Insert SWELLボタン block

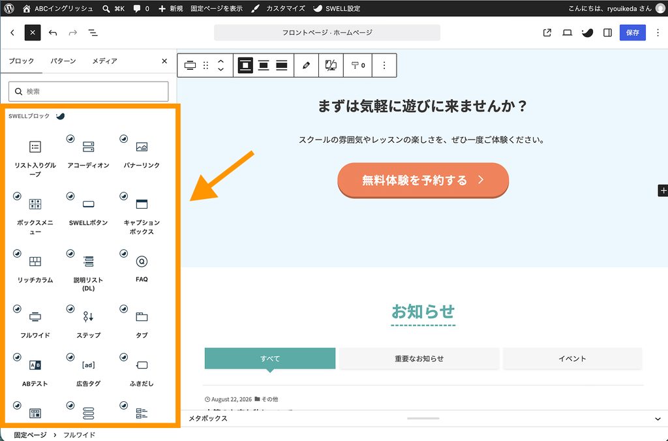coord(88,211)
